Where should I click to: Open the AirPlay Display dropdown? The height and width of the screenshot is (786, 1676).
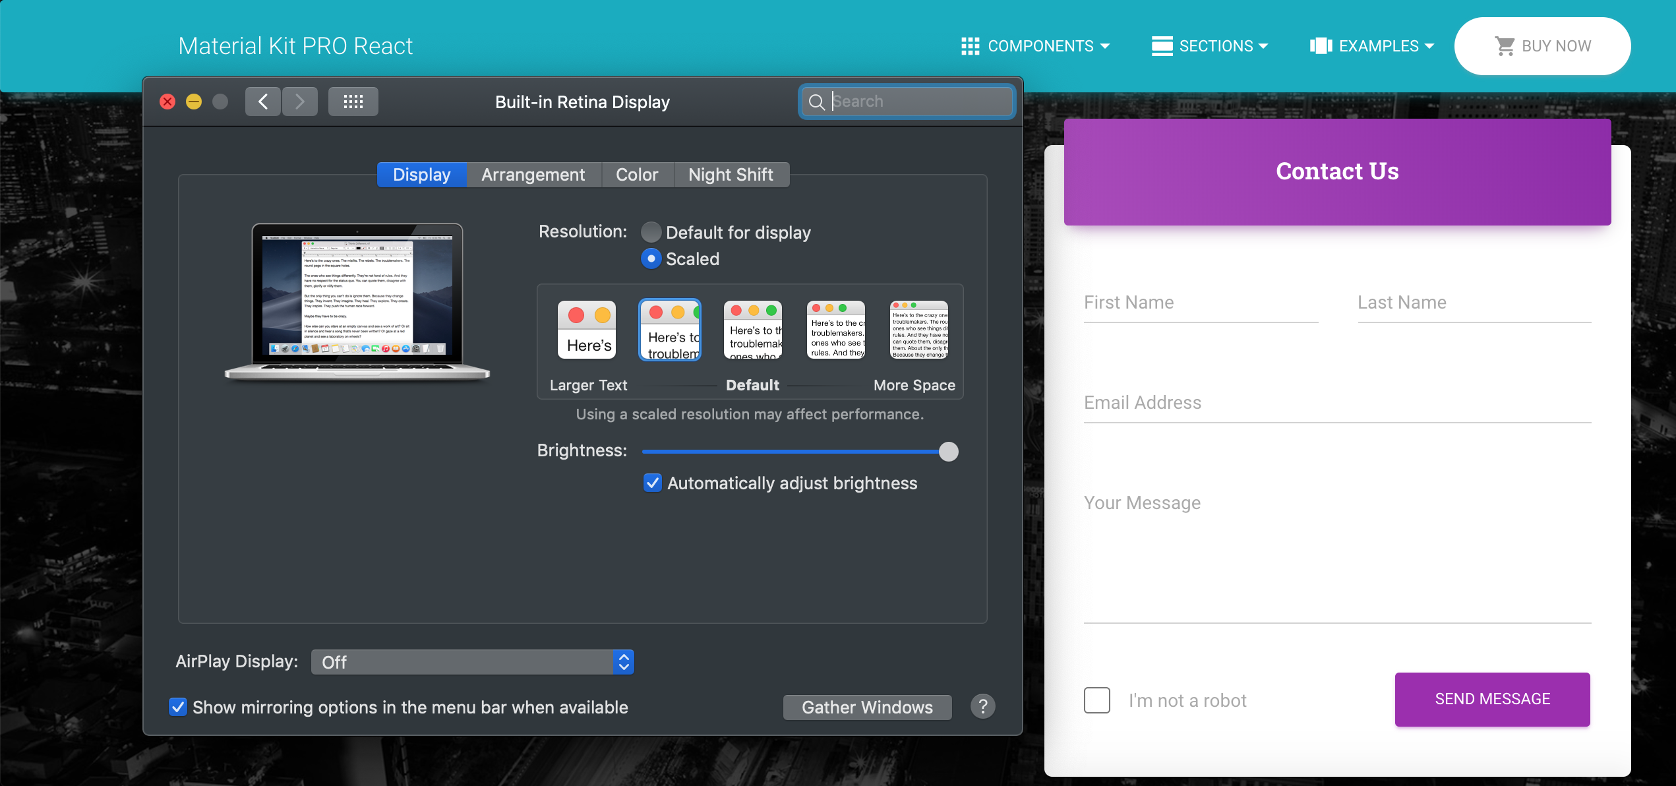(472, 662)
